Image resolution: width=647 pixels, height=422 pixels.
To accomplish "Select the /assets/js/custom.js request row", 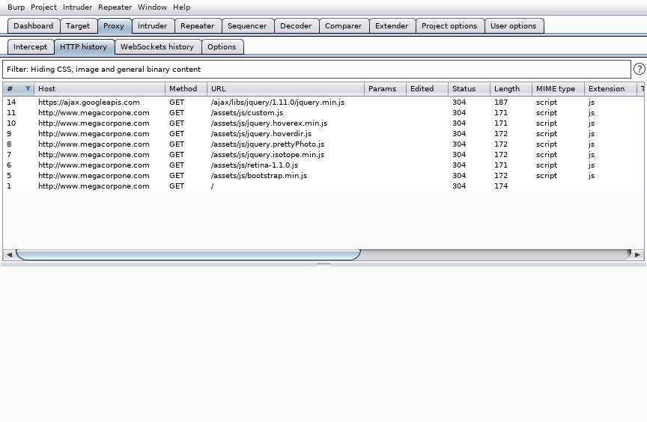I will click(247, 113).
